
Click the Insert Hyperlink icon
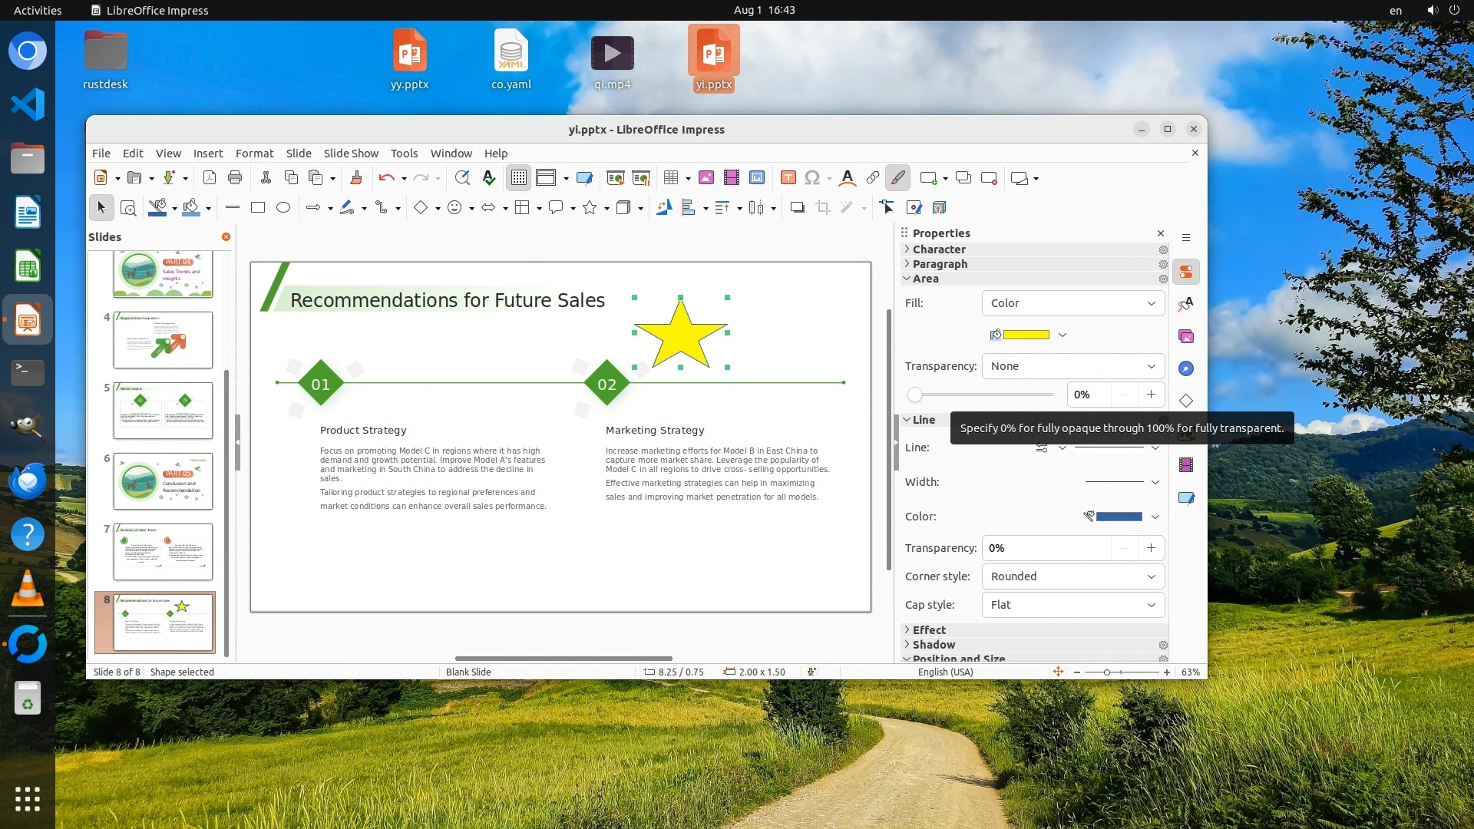(872, 178)
